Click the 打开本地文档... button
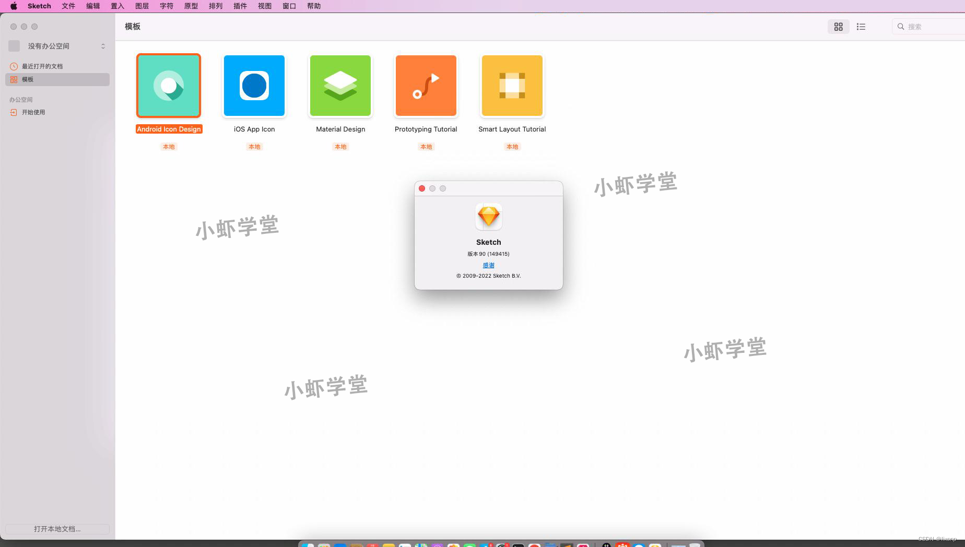The image size is (965, 547). click(x=57, y=529)
